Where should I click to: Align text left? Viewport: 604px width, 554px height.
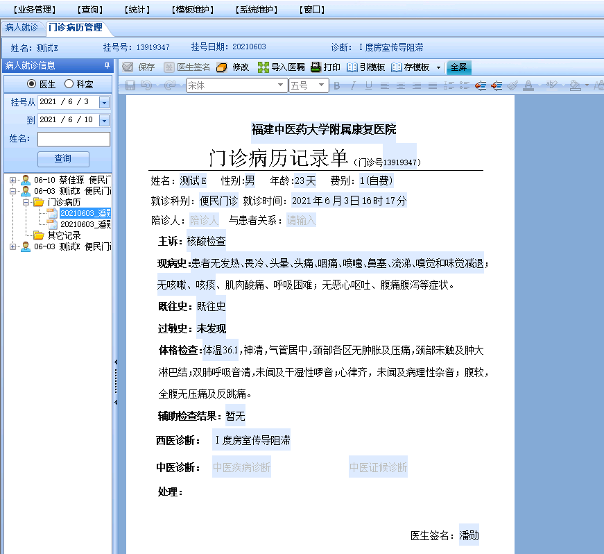point(384,85)
